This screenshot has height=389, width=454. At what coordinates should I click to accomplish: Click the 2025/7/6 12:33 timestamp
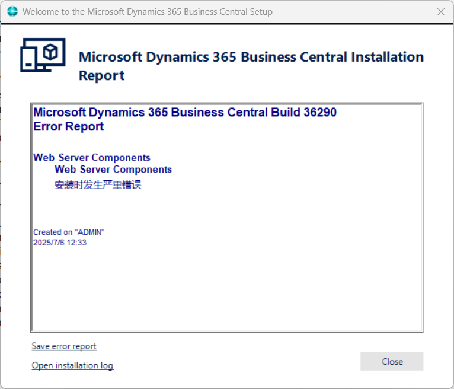click(x=60, y=243)
